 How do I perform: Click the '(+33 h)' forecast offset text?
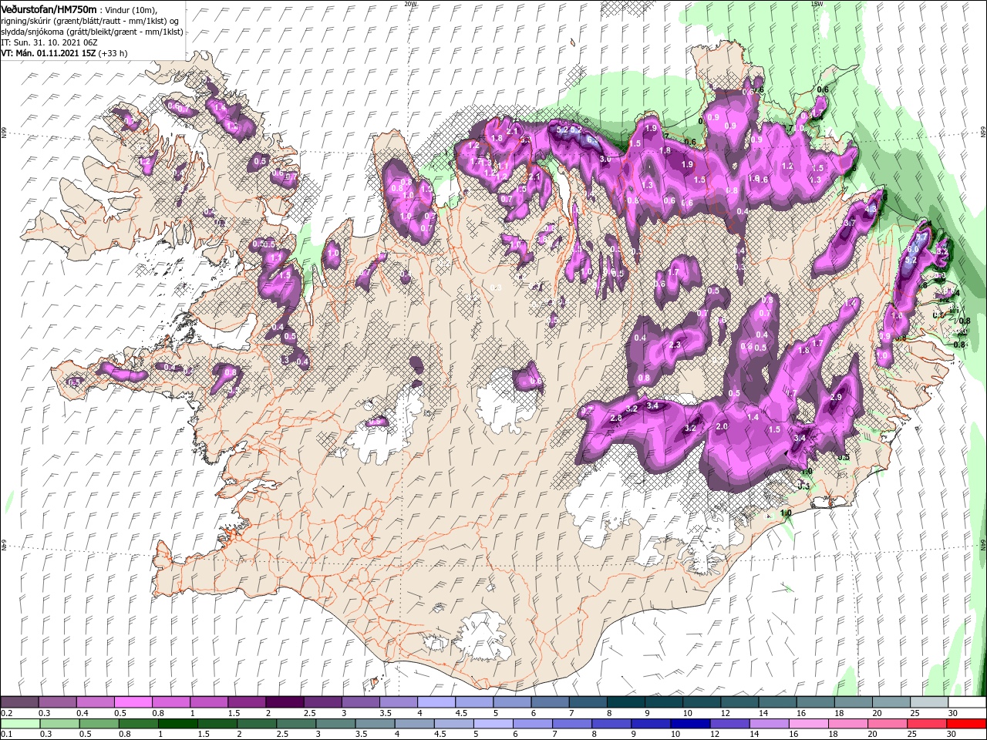click(x=113, y=54)
